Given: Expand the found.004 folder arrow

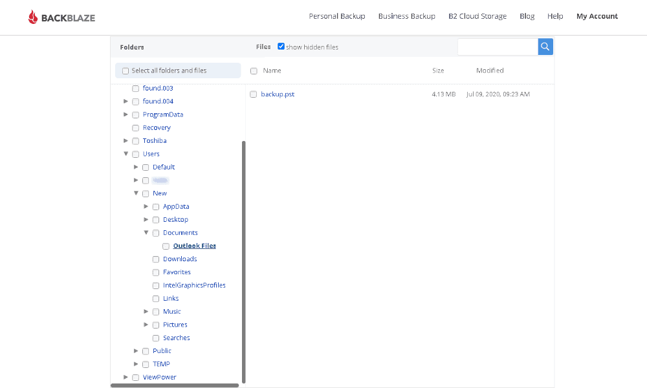Looking at the screenshot, I should tap(126, 101).
